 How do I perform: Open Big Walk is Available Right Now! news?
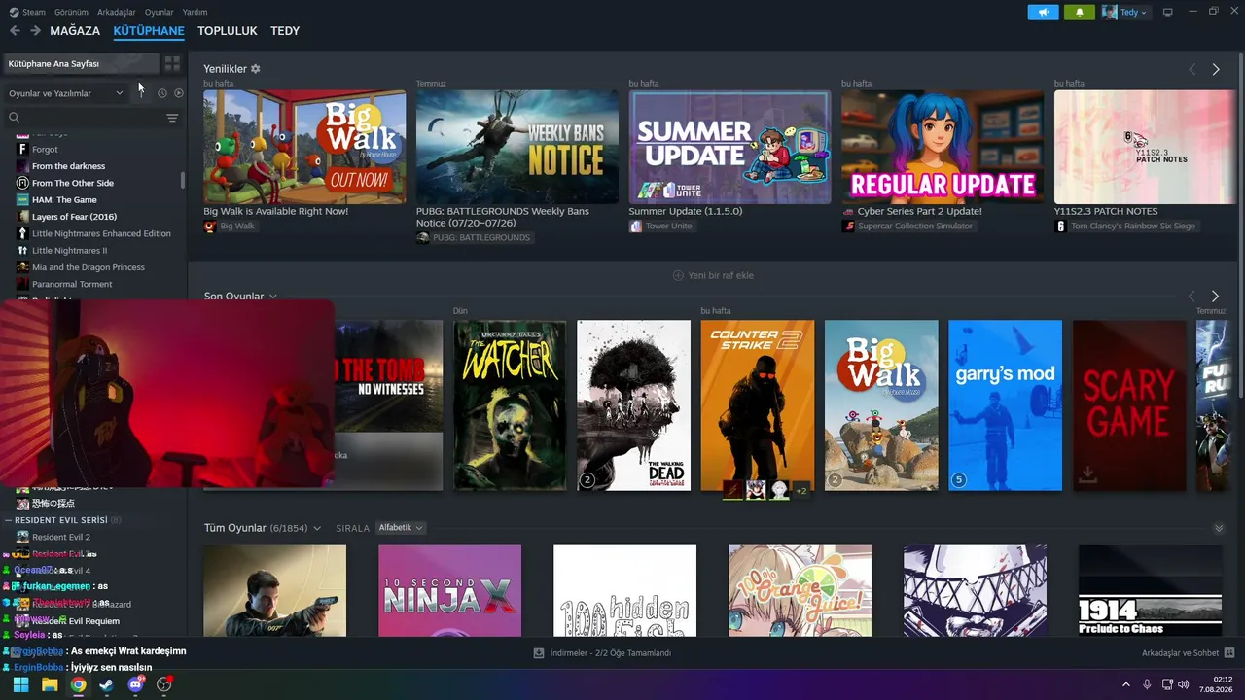(x=275, y=211)
